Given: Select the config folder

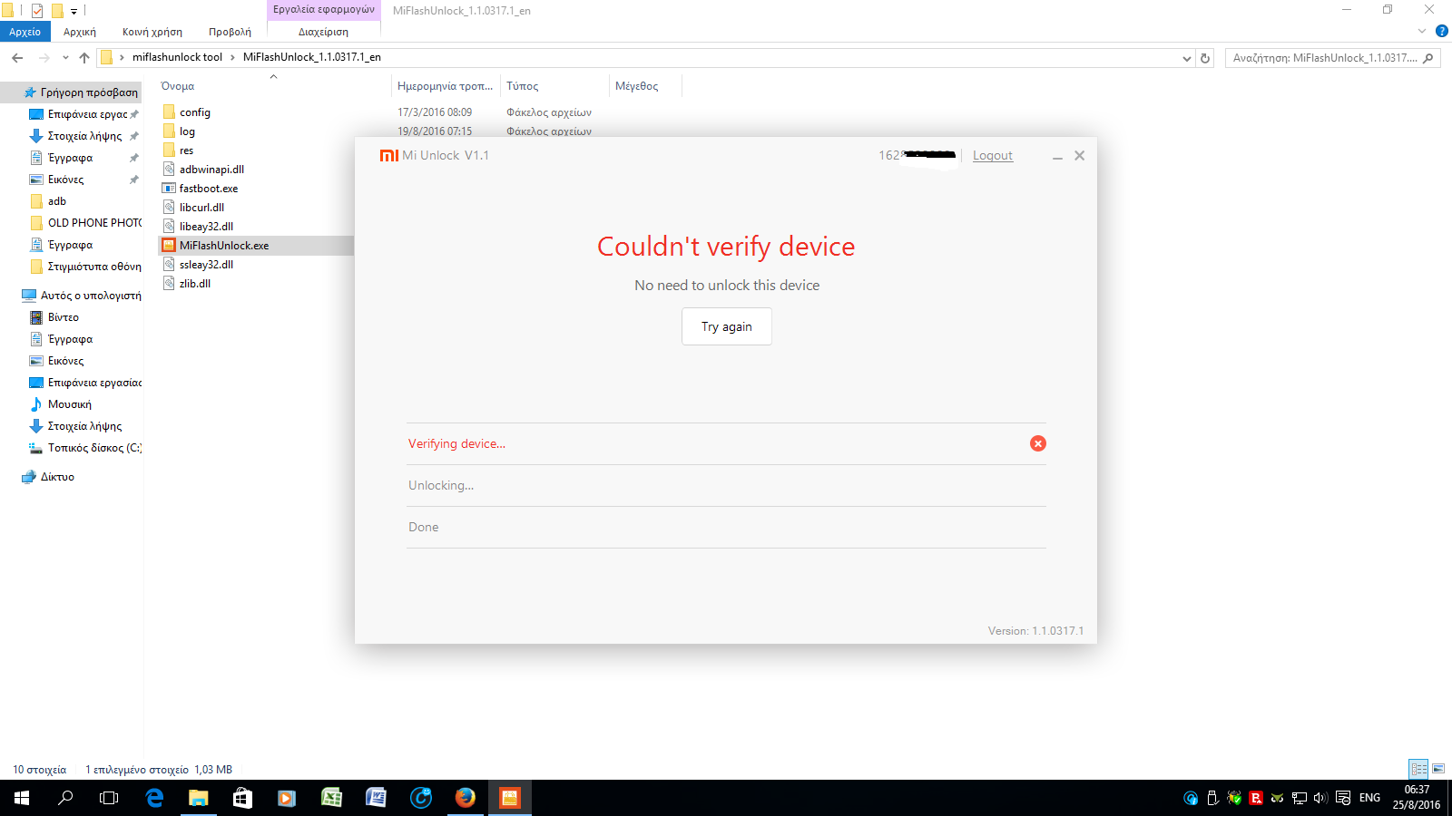Looking at the screenshot, I should tap(194, 112).
